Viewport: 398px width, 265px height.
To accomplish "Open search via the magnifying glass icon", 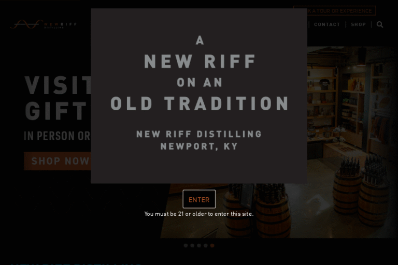I will [380, 25].
